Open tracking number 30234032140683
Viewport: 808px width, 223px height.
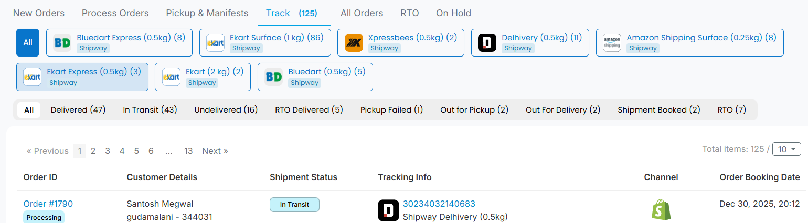point(439,204)
